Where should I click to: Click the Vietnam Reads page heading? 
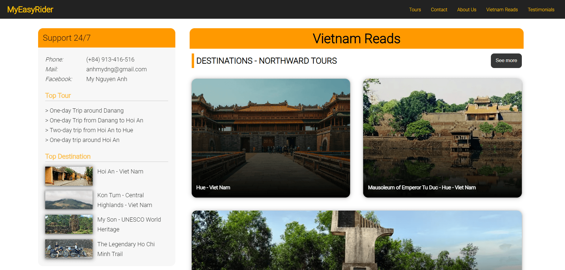(x=357, y=39)
